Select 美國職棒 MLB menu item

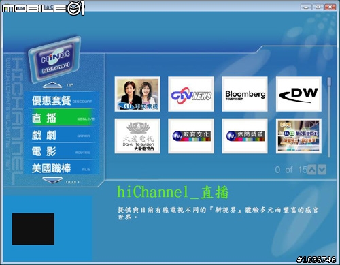pyautogui.click(x=62, y=168)
